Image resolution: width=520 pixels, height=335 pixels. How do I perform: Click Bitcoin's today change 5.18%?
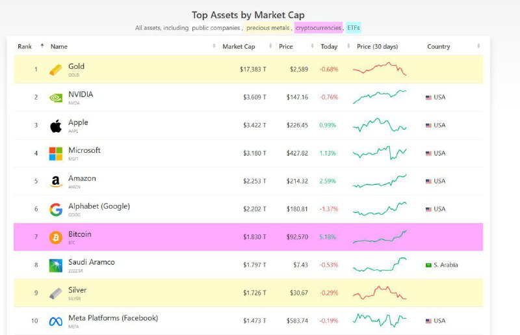328,237
